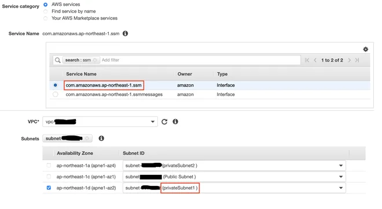The height and width of the screenshot is (209, 382).
Task: Click '1 to 2 of 2' pagination text
Action: [x=332, y=60]
